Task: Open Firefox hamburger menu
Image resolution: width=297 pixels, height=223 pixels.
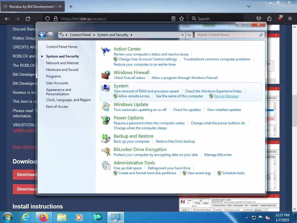Action: pyautogui.click(x=290, y=19)
